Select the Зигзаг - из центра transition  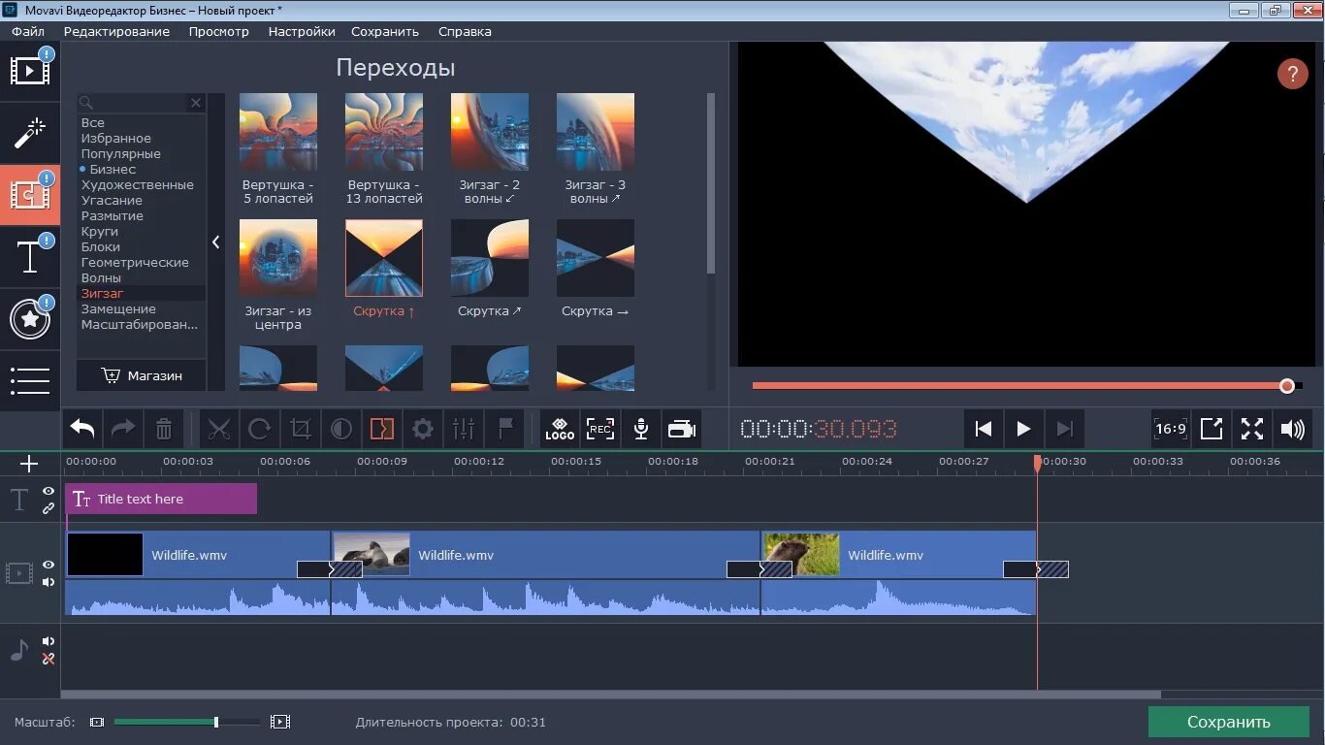click(277, 258)
